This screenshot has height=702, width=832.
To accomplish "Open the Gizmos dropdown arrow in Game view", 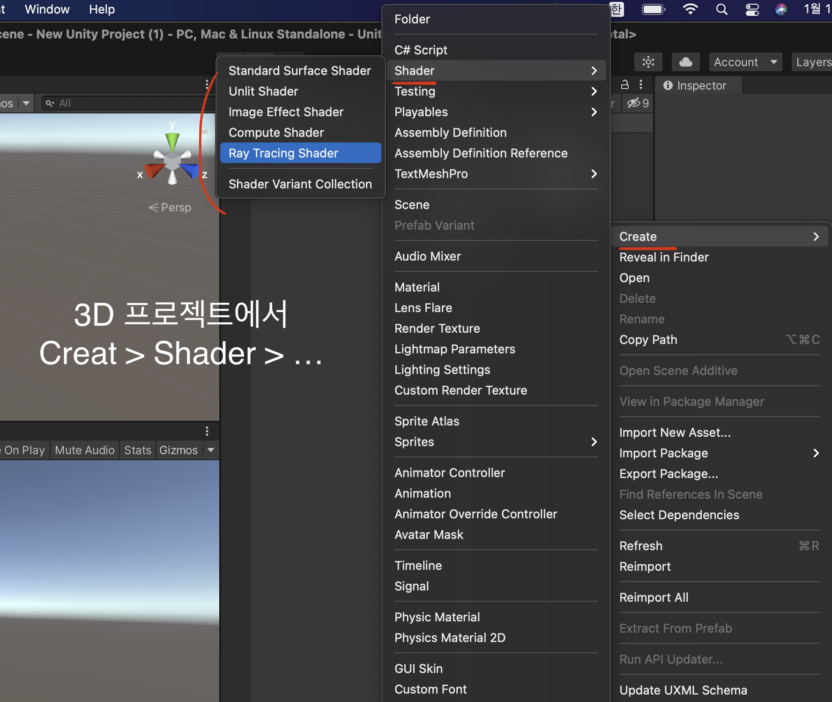I will [x=211, y=450].
